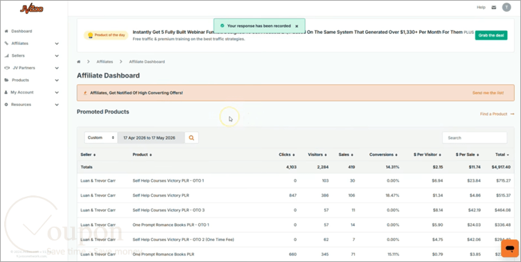This screenshot has width=521, height=262.
Task: Click the 18.47% conversion value
Action: pyautogui.click(x=392, y=195)
